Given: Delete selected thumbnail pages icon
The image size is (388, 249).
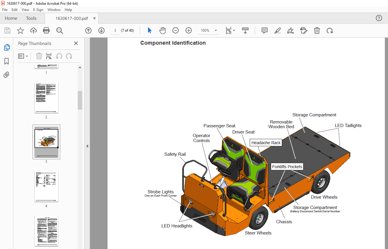Looking at the screenshot, I should click(39, 56).
